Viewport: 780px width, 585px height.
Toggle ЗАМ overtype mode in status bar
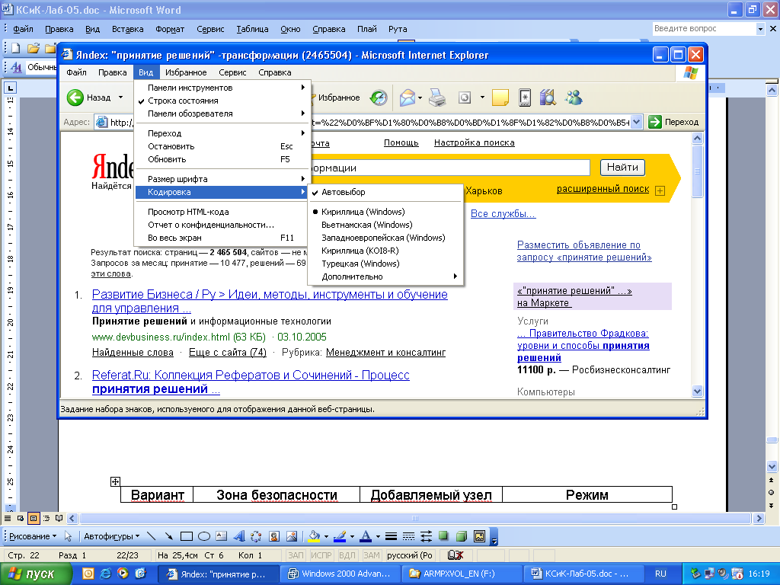tap(372, 555)
